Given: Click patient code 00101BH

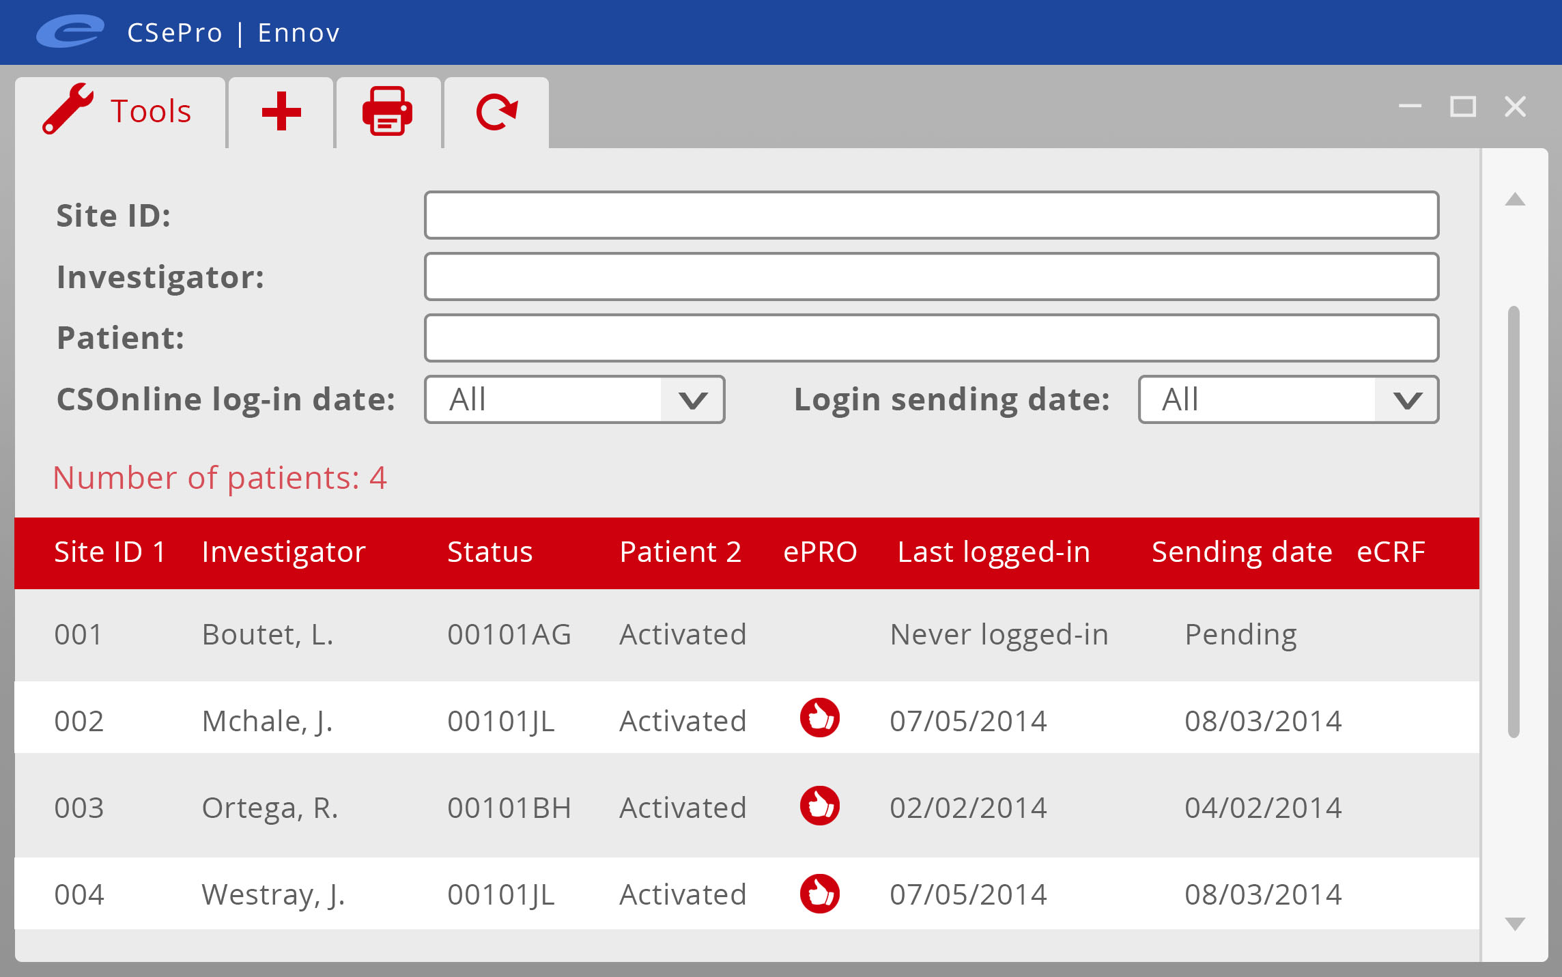Looking at the screenshot, I should tap(509, 808).
